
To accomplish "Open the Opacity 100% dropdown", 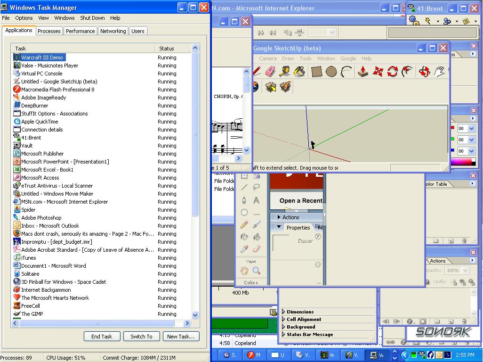I will click(x=465, y=270).
